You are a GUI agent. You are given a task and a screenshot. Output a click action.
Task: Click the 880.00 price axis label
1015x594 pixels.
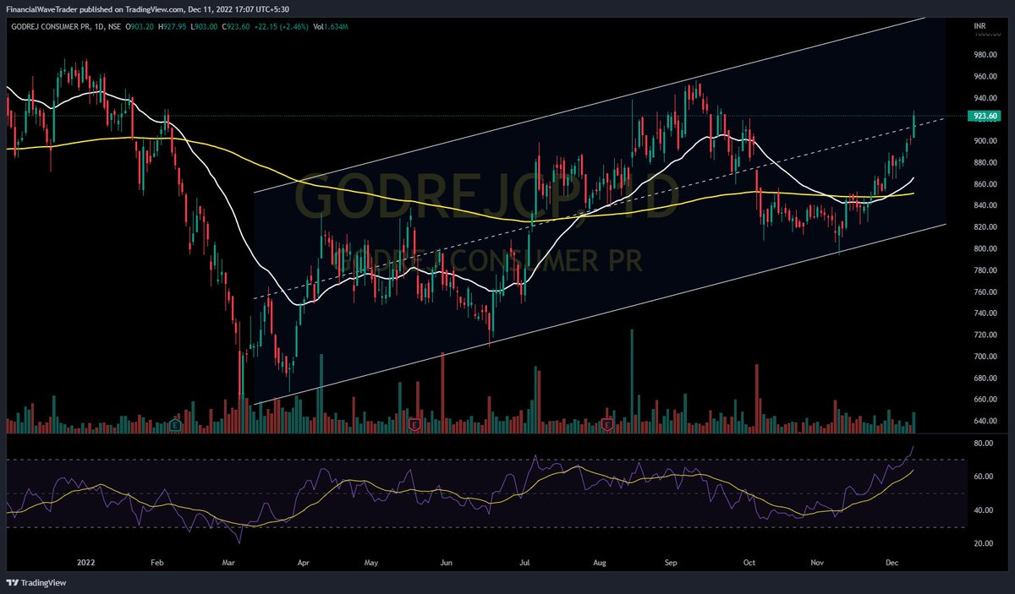point(984,162)
